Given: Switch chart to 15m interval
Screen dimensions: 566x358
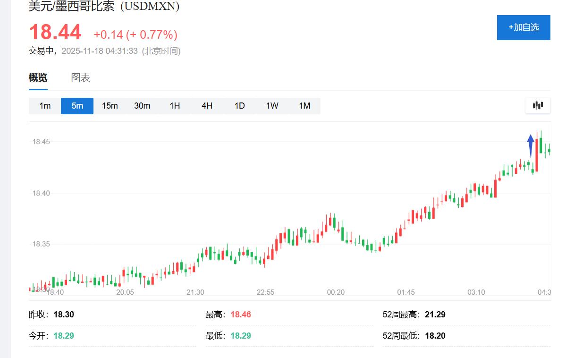Looking at the screenshot, I should point(110,106).
